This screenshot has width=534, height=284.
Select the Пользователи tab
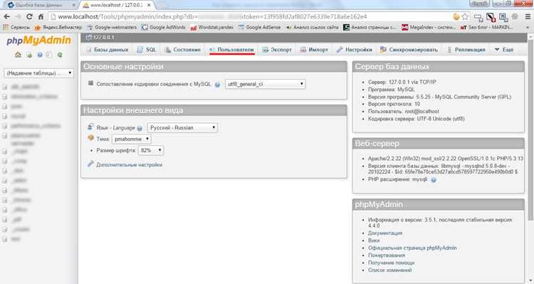(231, 50)
